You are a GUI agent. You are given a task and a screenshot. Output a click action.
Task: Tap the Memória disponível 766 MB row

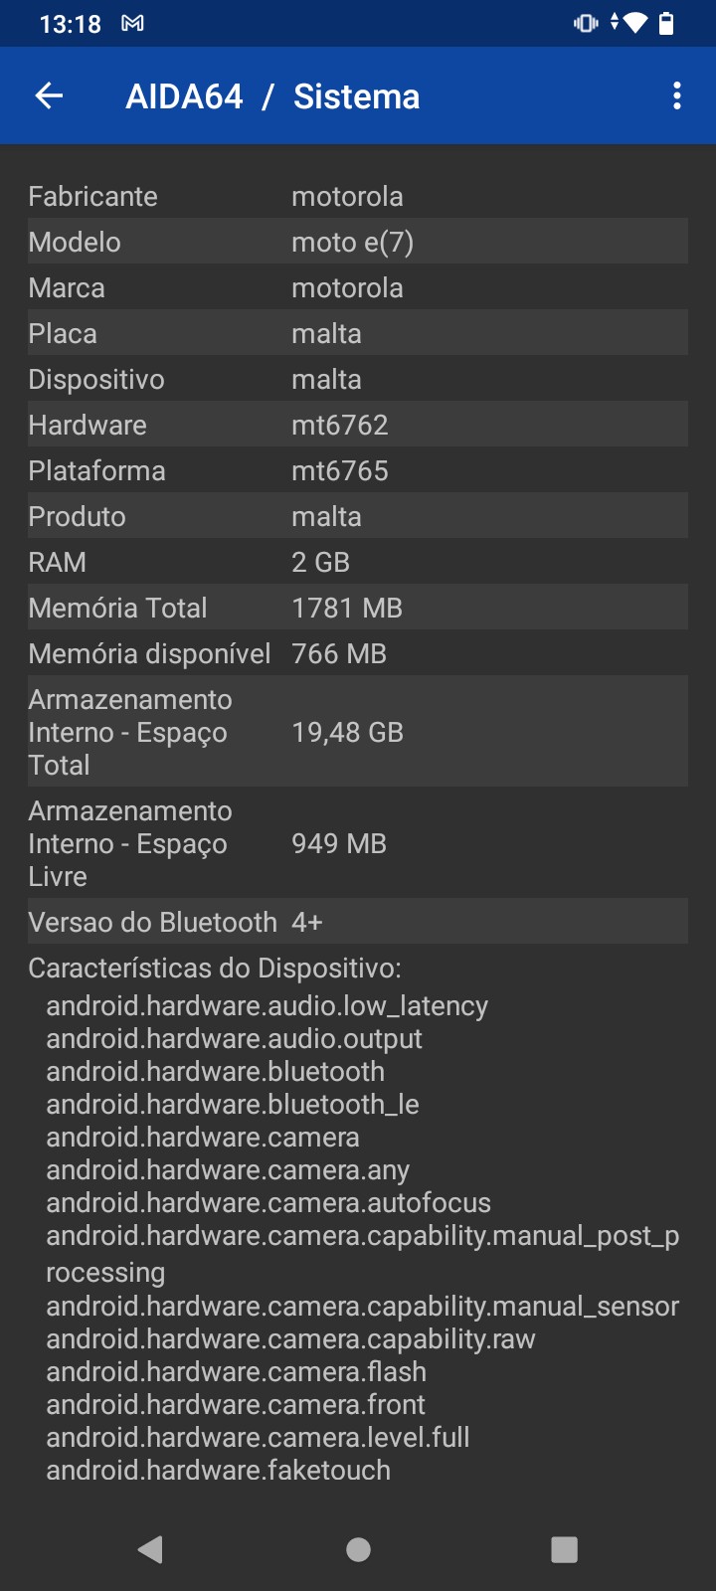click(x=357, y=653)
